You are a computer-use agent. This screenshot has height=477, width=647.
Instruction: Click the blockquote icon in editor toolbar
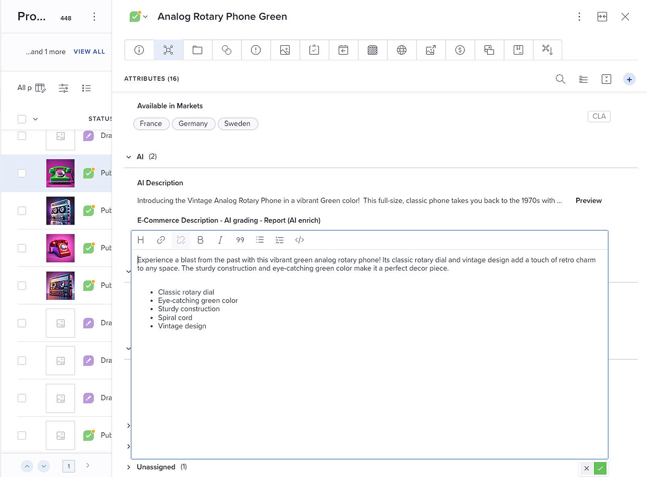pyautogui.click(x=240, y=240)
